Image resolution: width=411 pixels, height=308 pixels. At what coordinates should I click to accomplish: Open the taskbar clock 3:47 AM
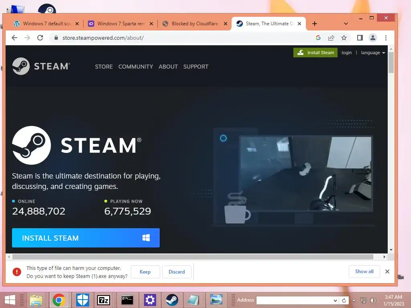pyautogui.click(x=394, y=300)
